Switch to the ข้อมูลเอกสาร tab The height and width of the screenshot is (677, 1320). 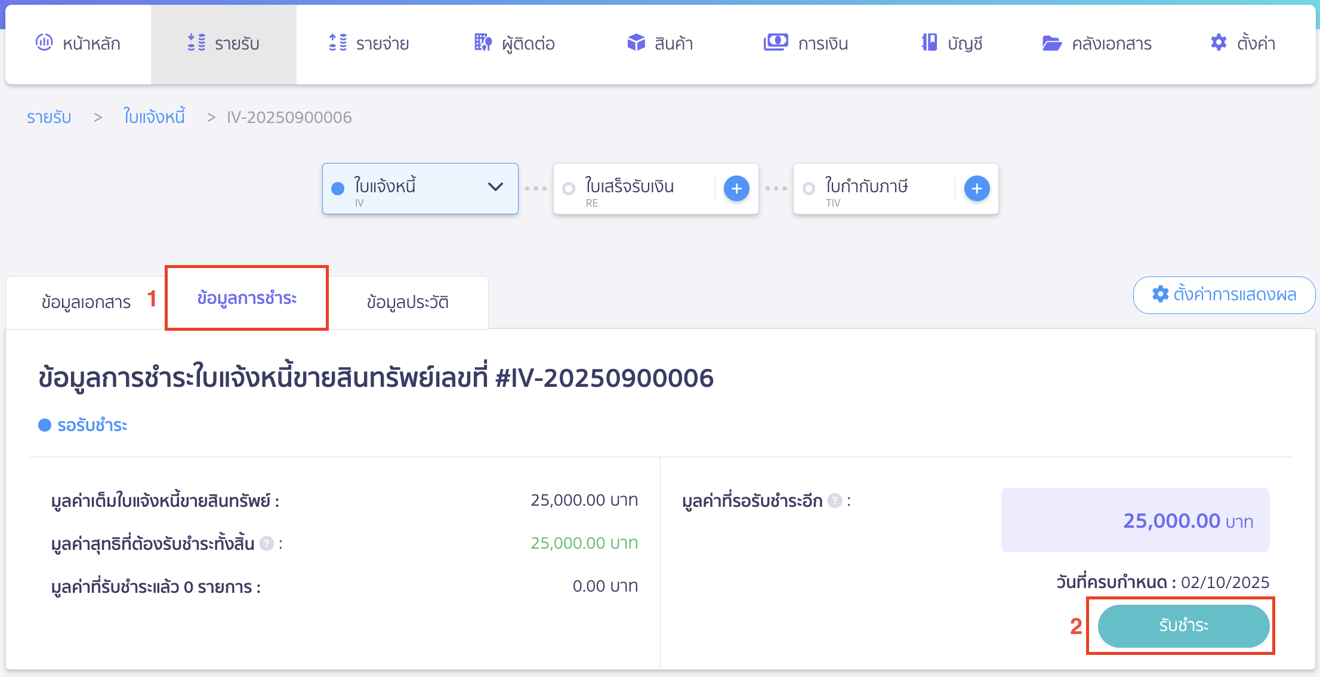coord(85,302)
